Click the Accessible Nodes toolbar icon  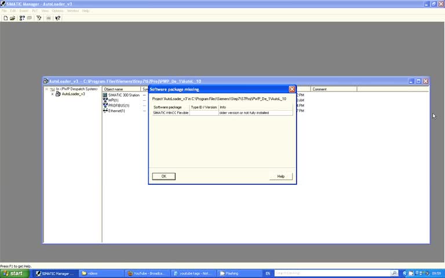[x=22, y=18]
